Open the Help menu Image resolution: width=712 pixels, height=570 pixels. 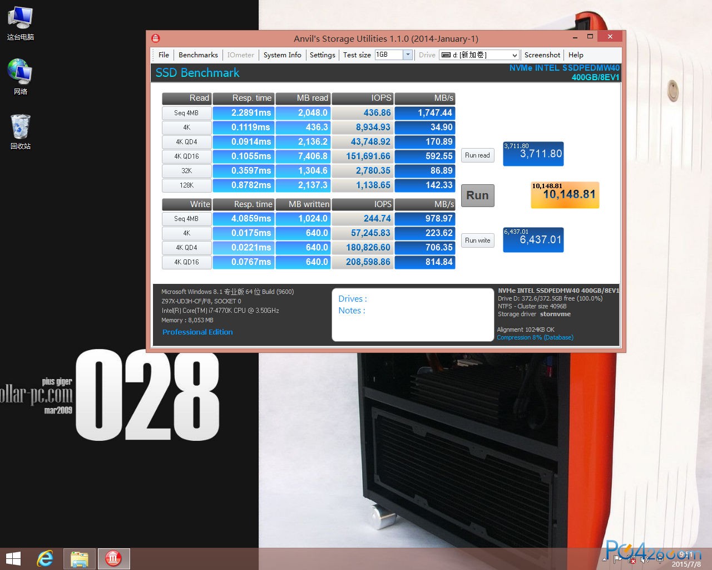coord(576,55)
